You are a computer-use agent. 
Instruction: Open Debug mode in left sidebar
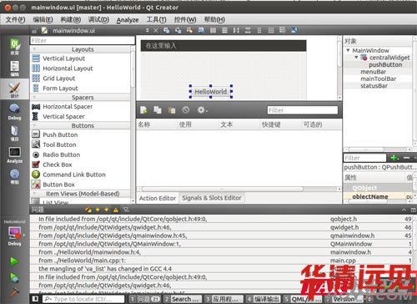[x=14, y=112]
